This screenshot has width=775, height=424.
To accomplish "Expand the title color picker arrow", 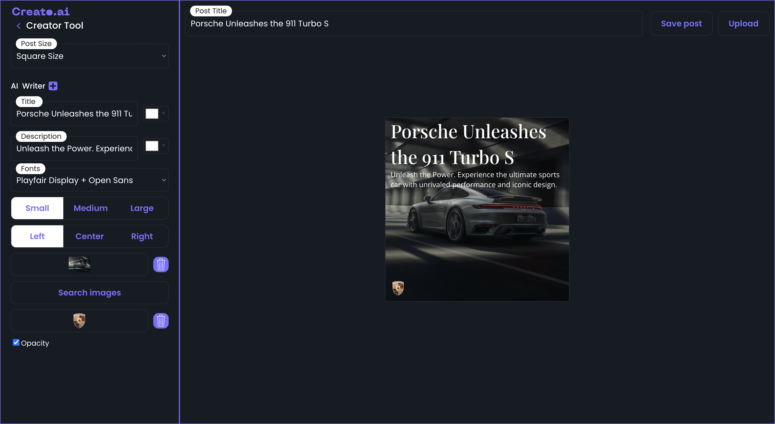I will (x=164, y=113).
